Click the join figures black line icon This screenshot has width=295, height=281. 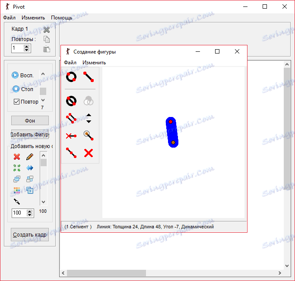(17, 202)
